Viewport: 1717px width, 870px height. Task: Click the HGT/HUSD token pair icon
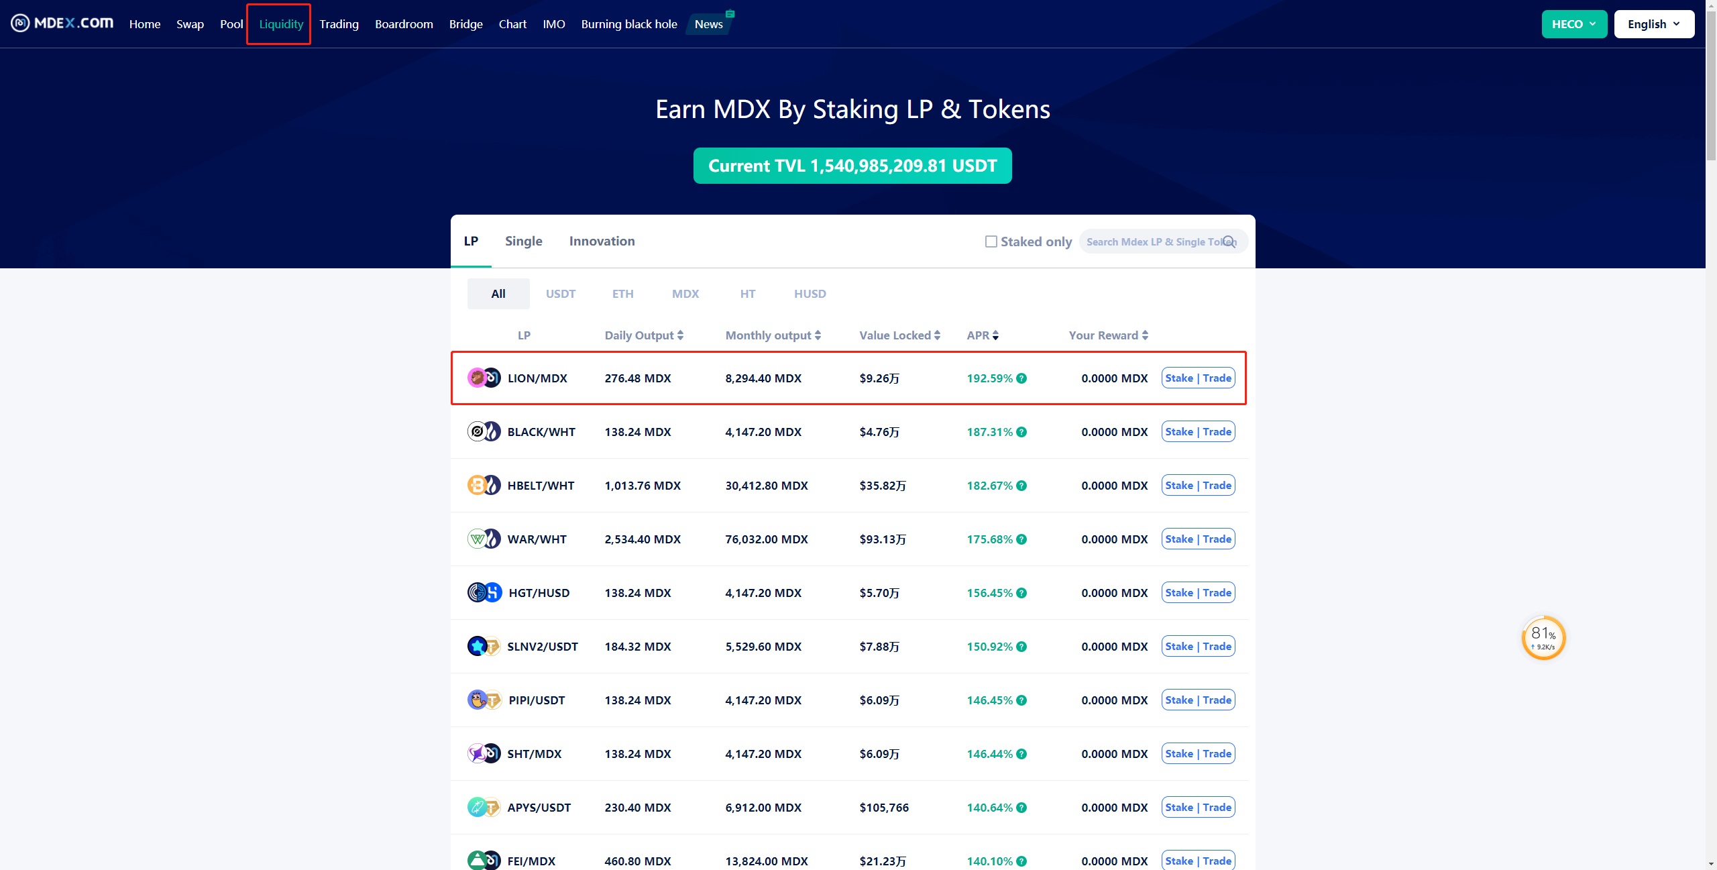[x=485, y=592]
